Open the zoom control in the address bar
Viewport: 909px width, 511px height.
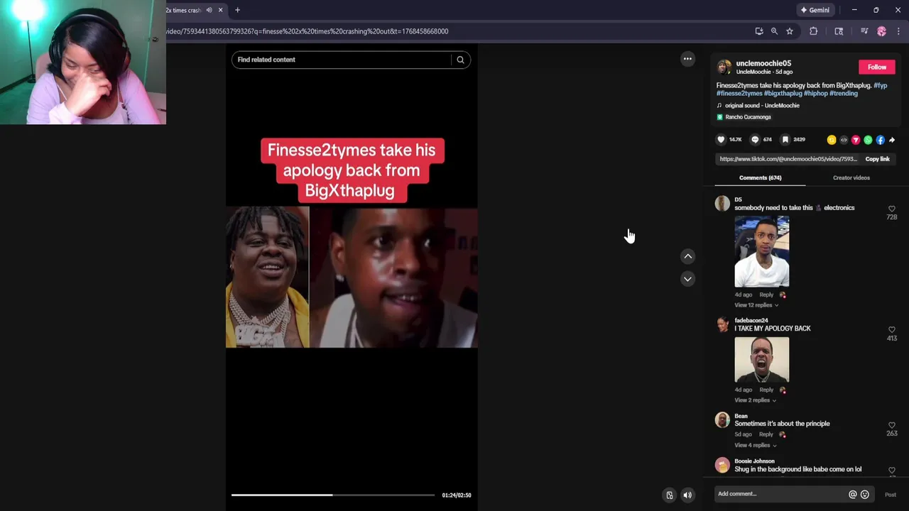tap(774, 31)
